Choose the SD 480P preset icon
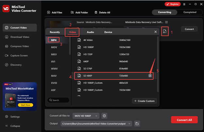Viewport: 204px width, 132px height. click(79, 76)
